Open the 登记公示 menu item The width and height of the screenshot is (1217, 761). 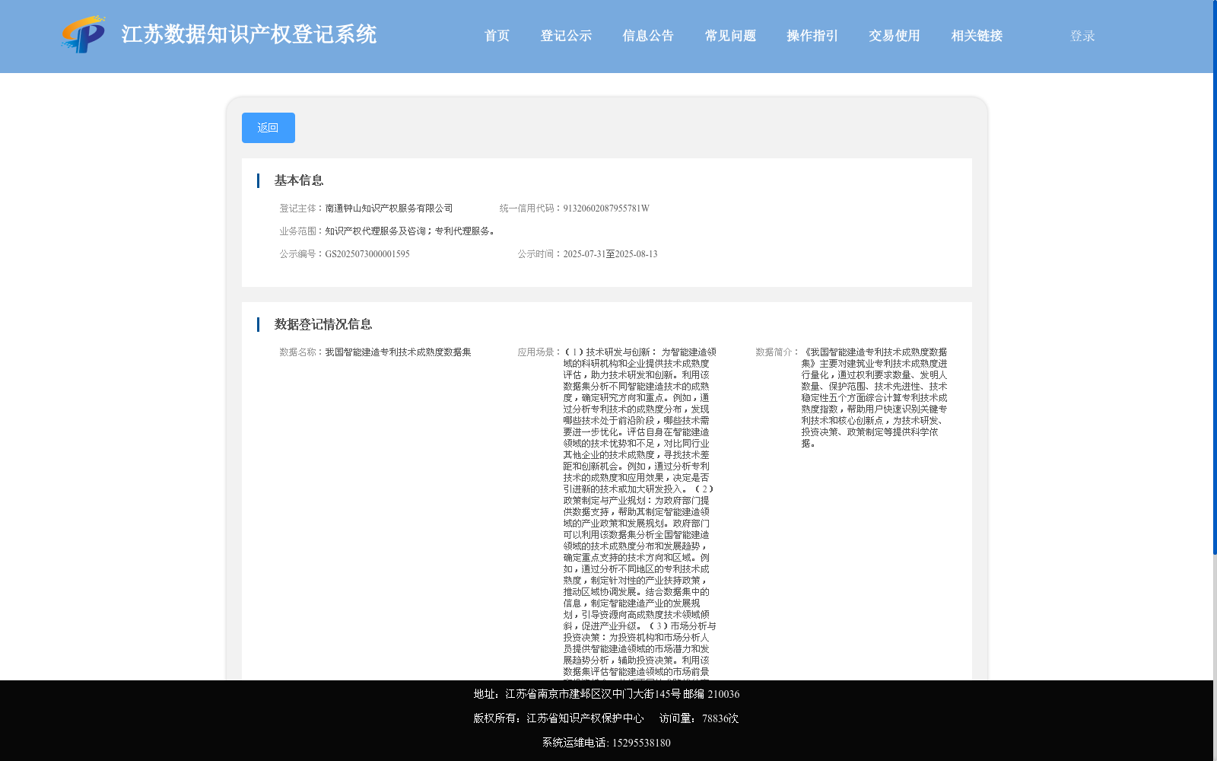(x=566, y=36)
